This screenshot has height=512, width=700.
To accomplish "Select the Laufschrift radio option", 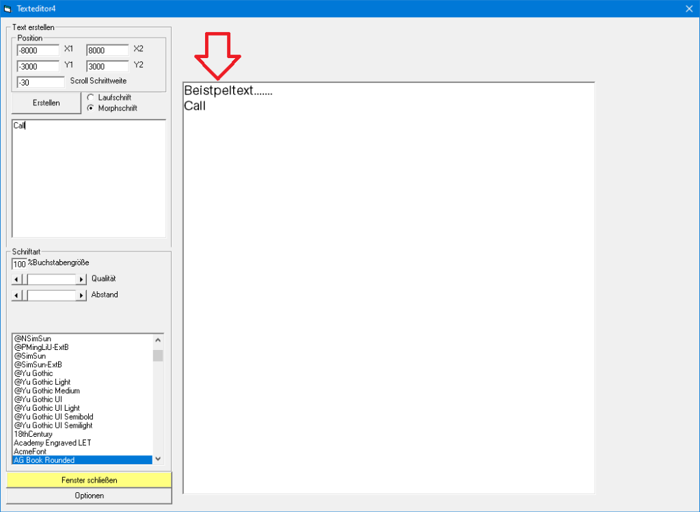I will [x=90, y=98].
